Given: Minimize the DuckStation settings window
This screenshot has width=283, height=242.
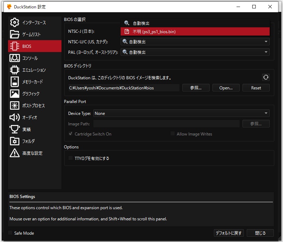Looking at the screenshot, I should (238, 7).
